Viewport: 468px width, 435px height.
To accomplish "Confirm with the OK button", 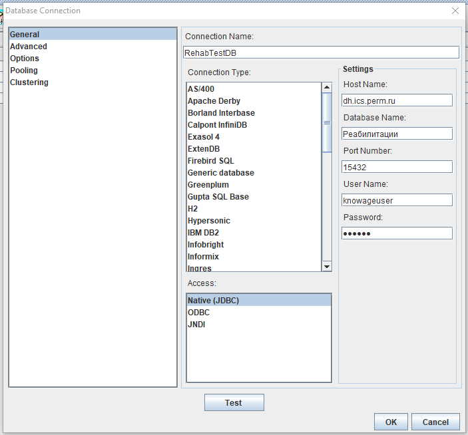I will pyautogui.click(x=391, y=422).
